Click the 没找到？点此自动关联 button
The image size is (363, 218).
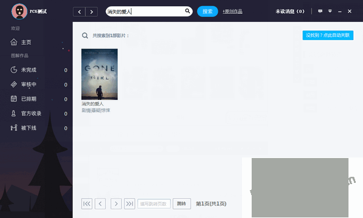point(328,35)
